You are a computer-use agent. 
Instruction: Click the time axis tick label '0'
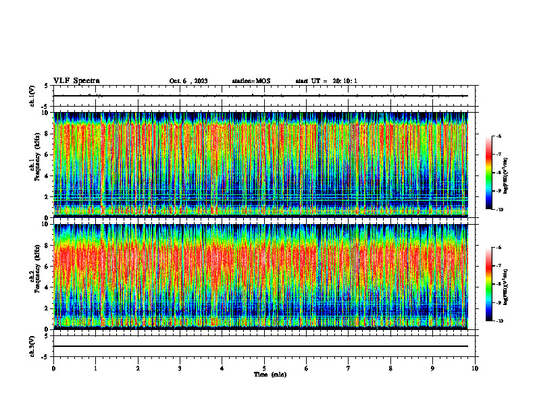point(53,368)
